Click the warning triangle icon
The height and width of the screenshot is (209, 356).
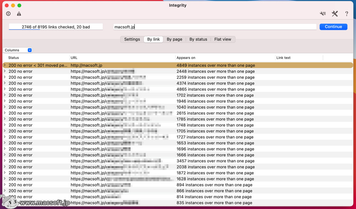point(19,14)
